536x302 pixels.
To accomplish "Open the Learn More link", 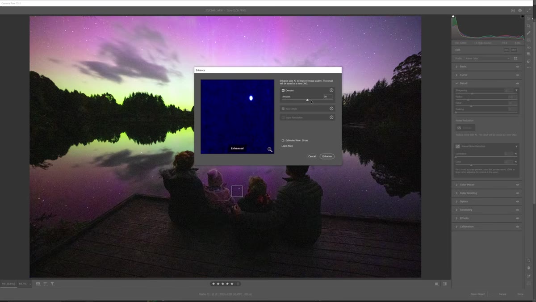I will click(x=287, y=146).
